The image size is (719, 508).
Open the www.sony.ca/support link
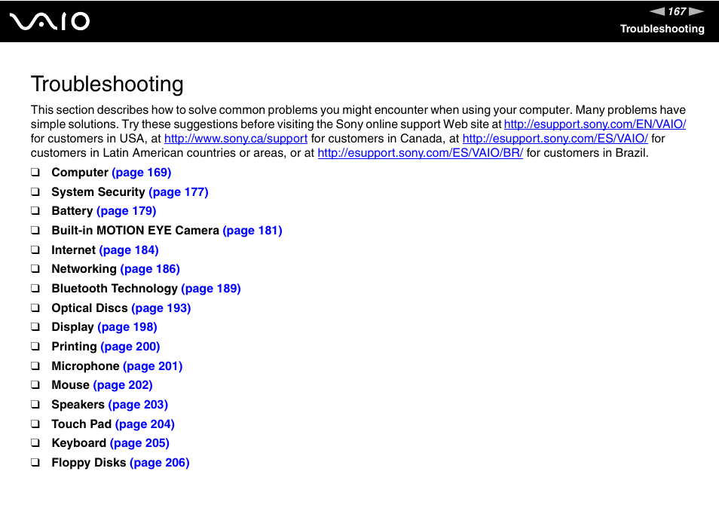236,139
